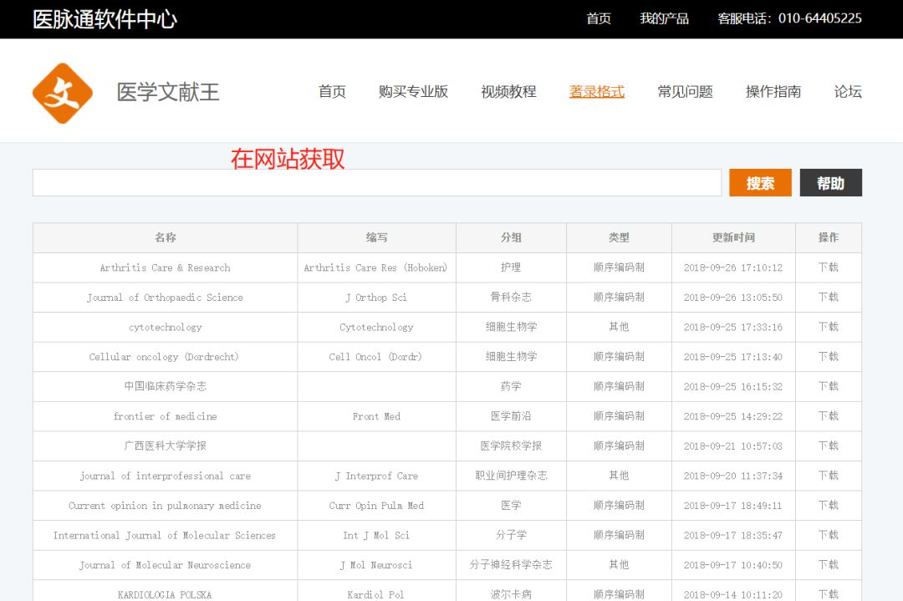
Task: Open 常见问题 navigation item
Action: tap(686, 92)
